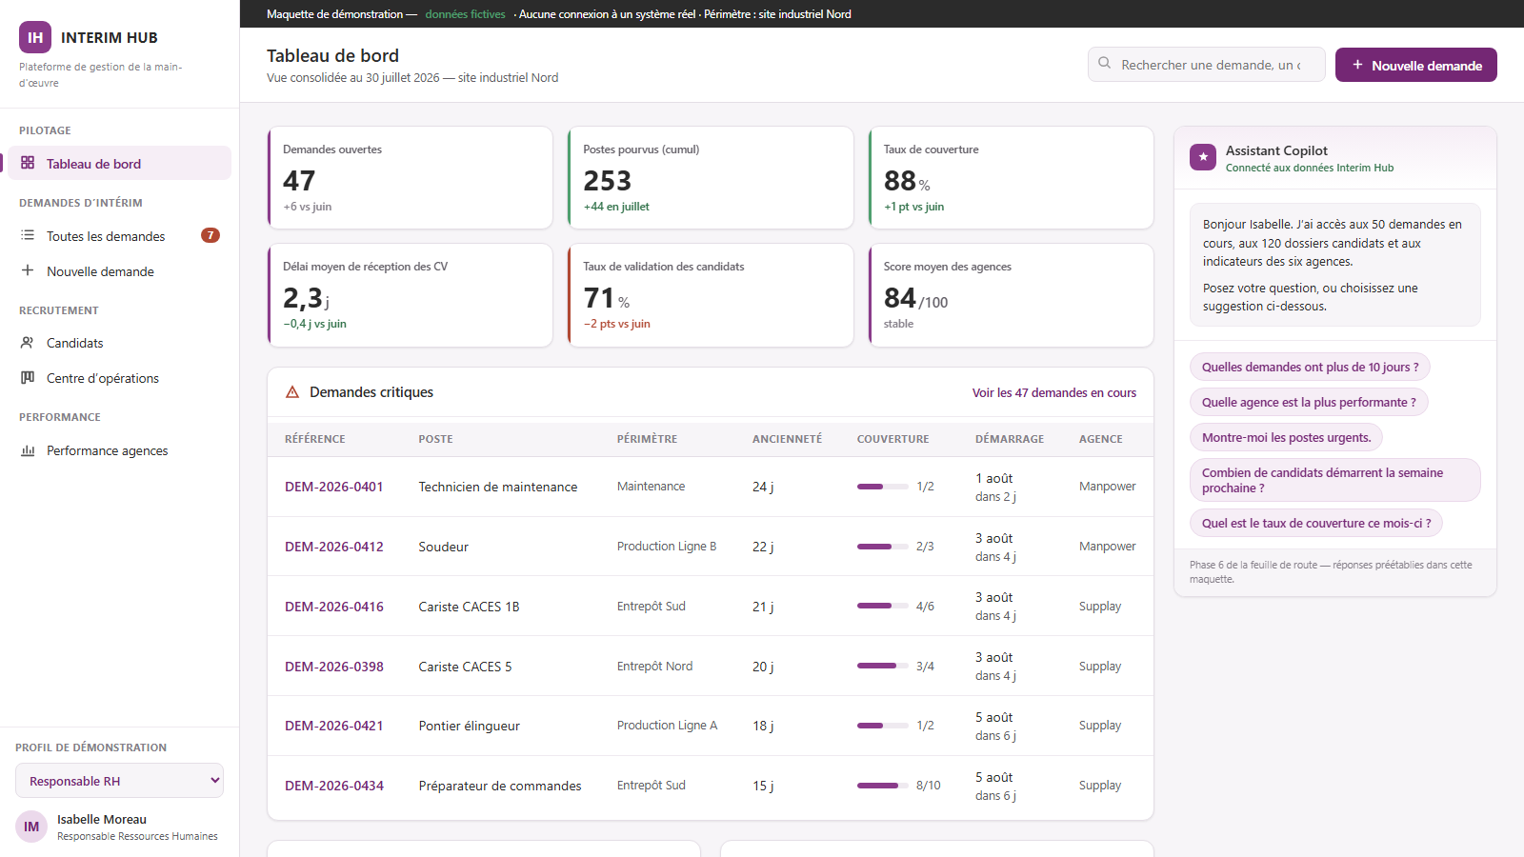
Task: Open Performance agences page
Action: tap(119, 450)
